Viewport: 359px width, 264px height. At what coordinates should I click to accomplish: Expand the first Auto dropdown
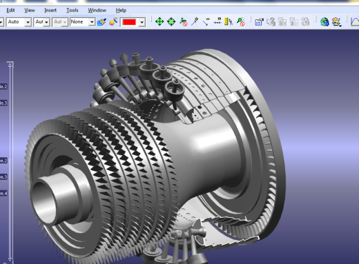[28, 22]
